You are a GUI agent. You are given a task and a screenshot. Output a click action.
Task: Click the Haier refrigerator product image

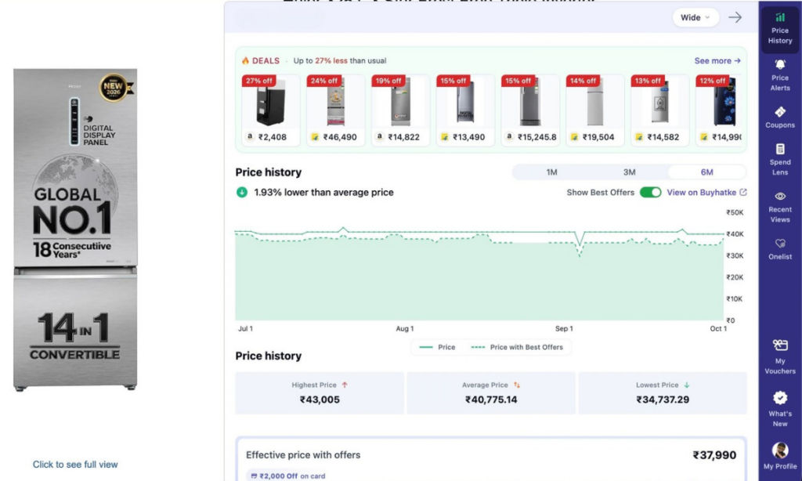(75, 230)
